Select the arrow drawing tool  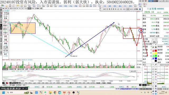[x=156, y=67]
